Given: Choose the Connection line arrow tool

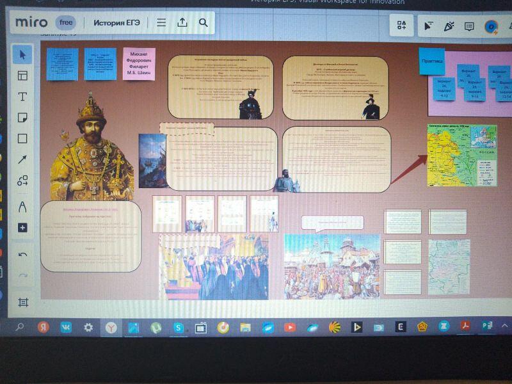Looking at the screenshot, I should pyautogui.click(x=23, y=159).
